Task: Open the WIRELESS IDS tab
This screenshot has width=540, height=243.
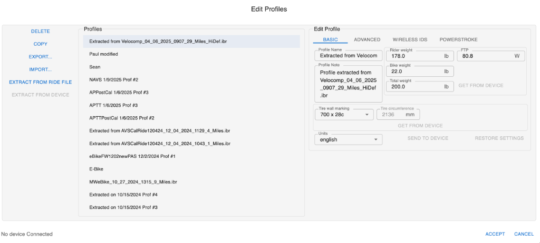Action: [x=410, y=39]
